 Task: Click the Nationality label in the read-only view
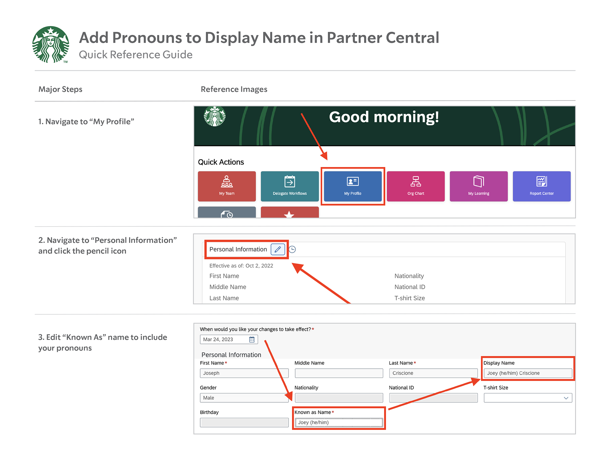click(x=409, y=276)
